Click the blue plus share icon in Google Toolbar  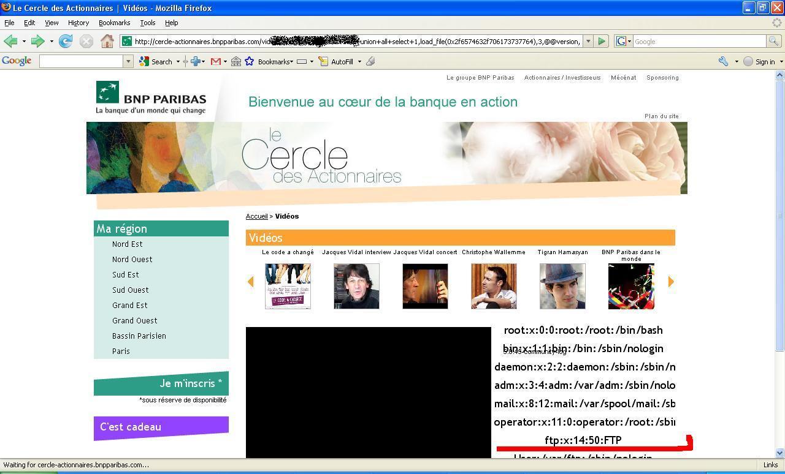click(x=196, y=61)
